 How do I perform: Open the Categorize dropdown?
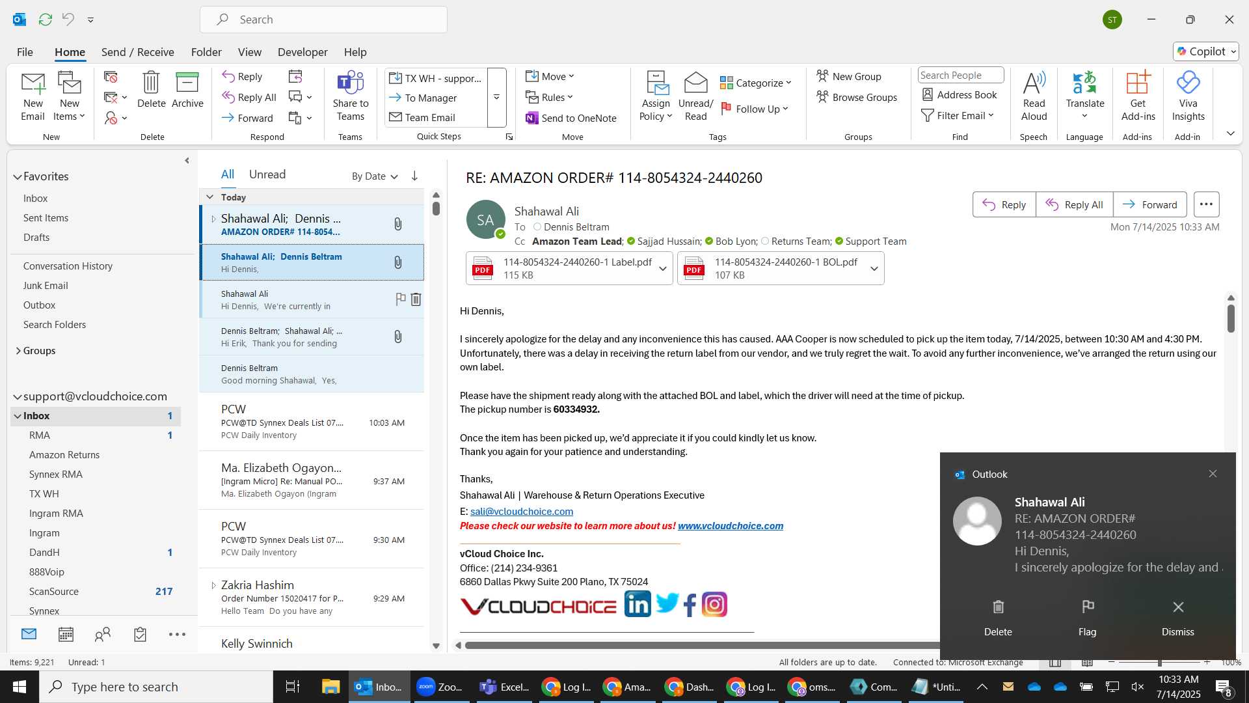point(756,83)
